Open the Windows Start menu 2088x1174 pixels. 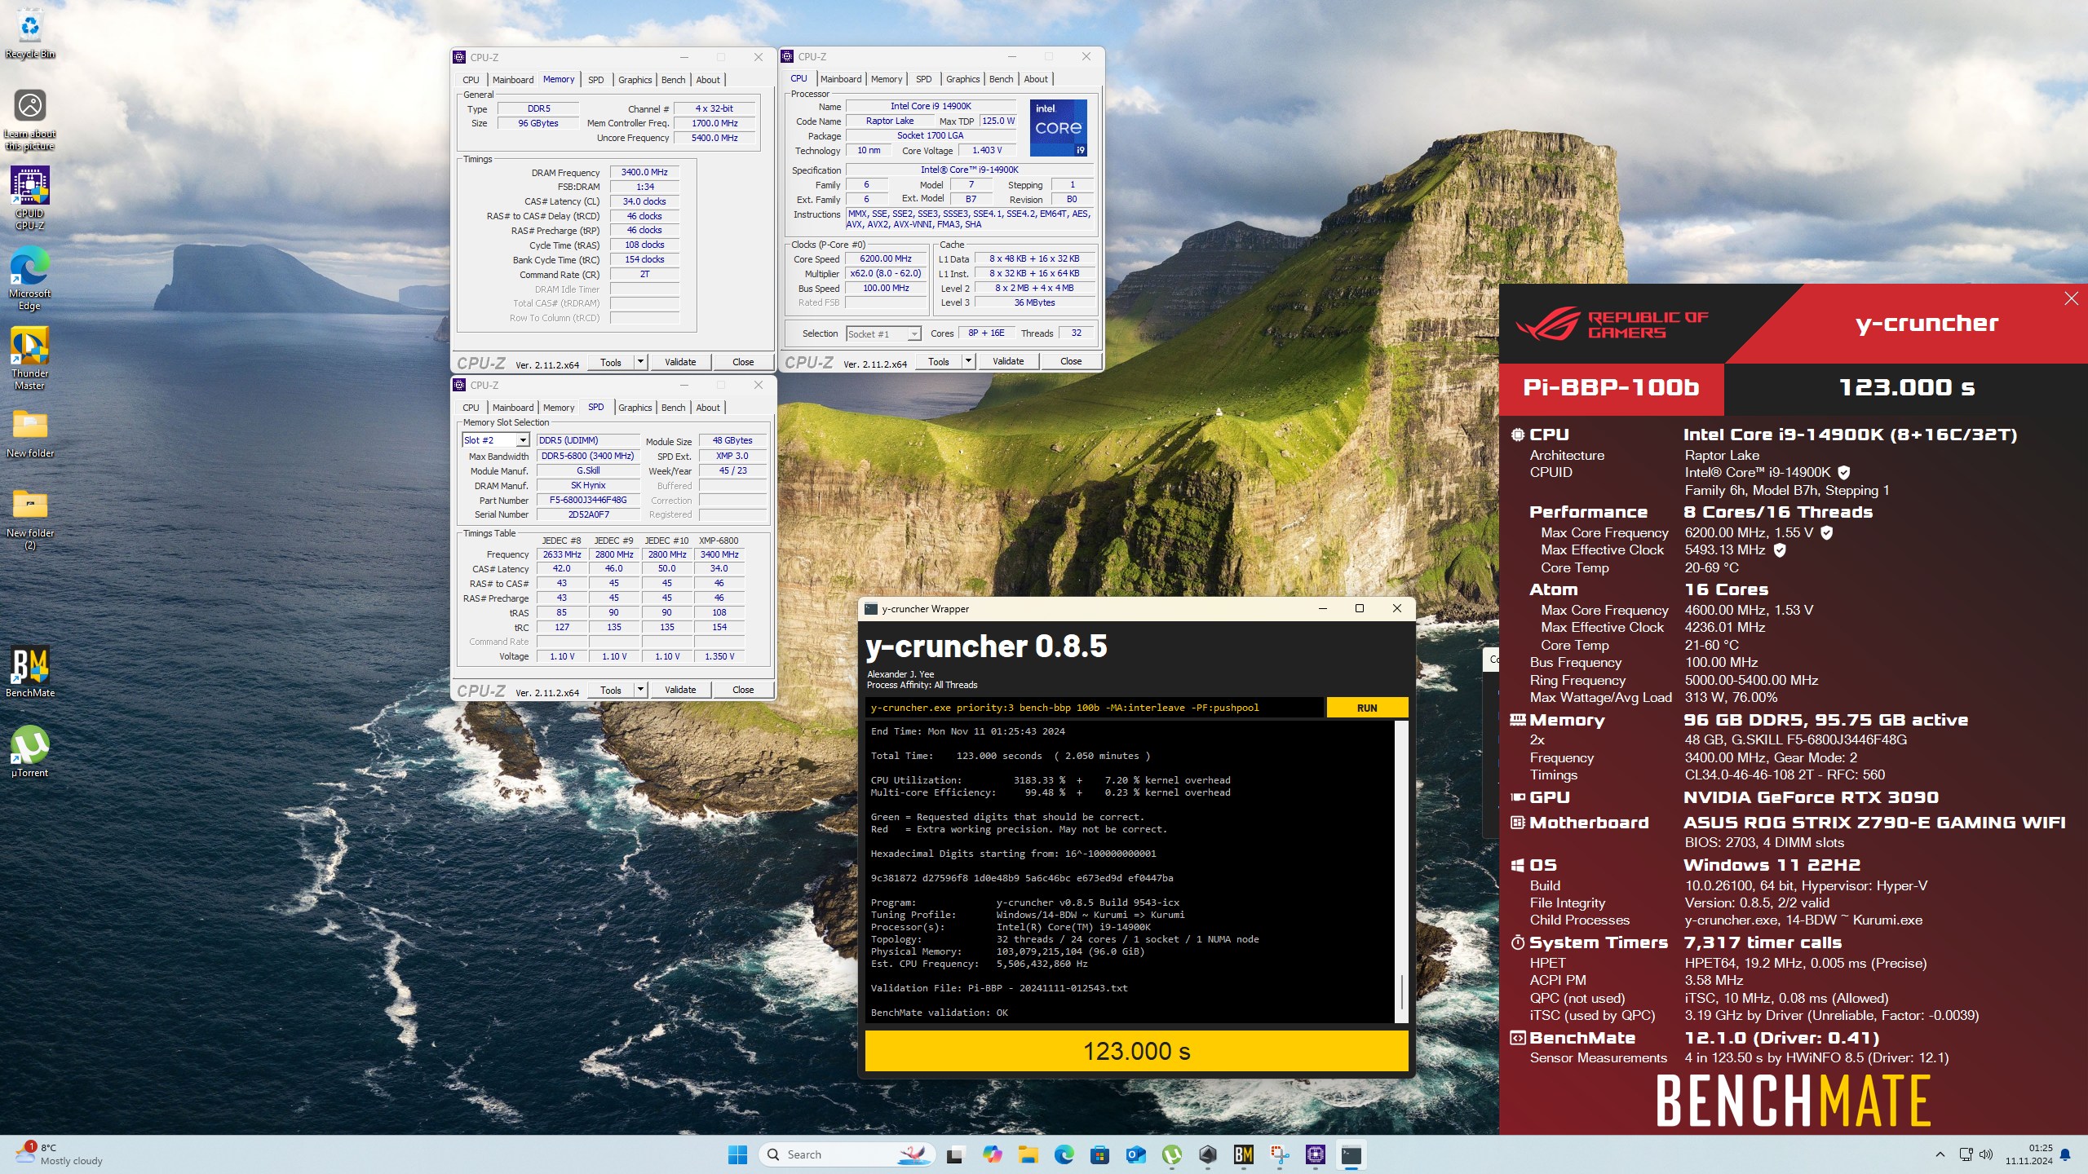pos(737,1154)
